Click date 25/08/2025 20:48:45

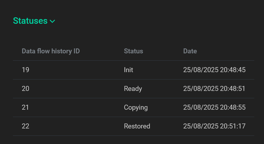click(214, 70)
